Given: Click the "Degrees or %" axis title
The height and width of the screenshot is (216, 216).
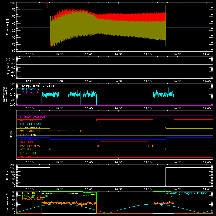Looking at the screenshot, I should pyautogui.click(x=7, y=202).
